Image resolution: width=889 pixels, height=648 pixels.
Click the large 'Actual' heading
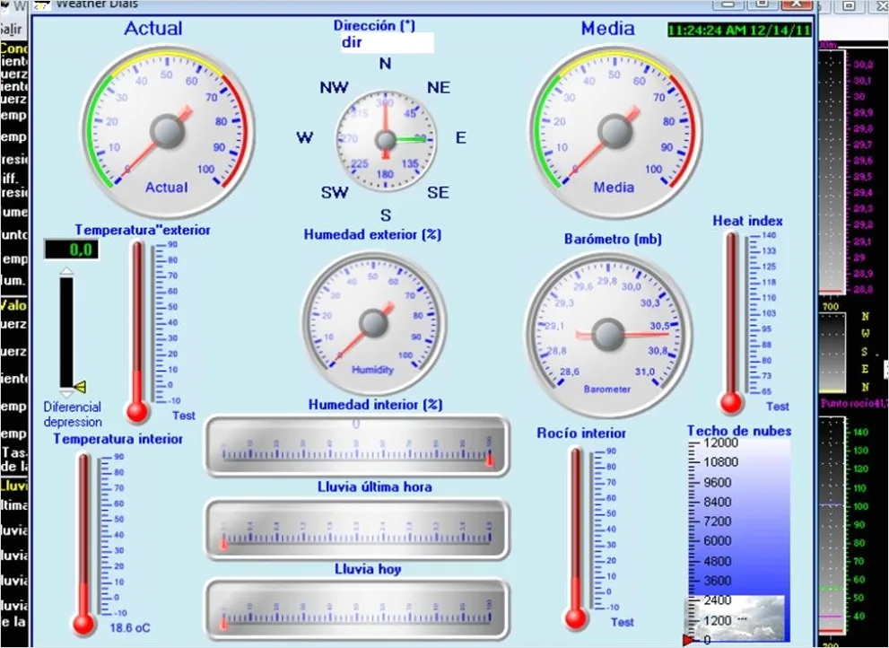[x=153, y=29]
